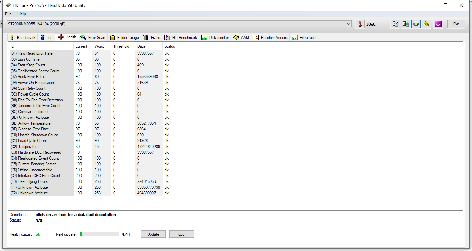Click the Data column header
This screenshot has width=472, height=251.
149,46
